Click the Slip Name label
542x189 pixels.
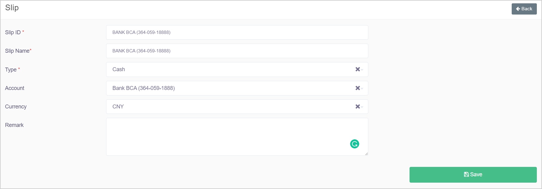[17, 51]
